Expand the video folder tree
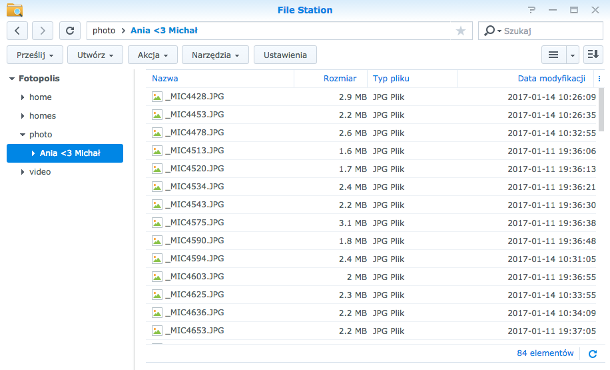Screen dimensions: 610x370 pos(23,172)
